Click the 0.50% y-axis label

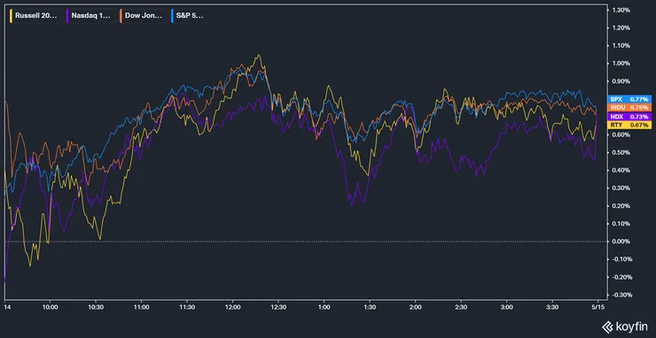[x=621, y=152]
